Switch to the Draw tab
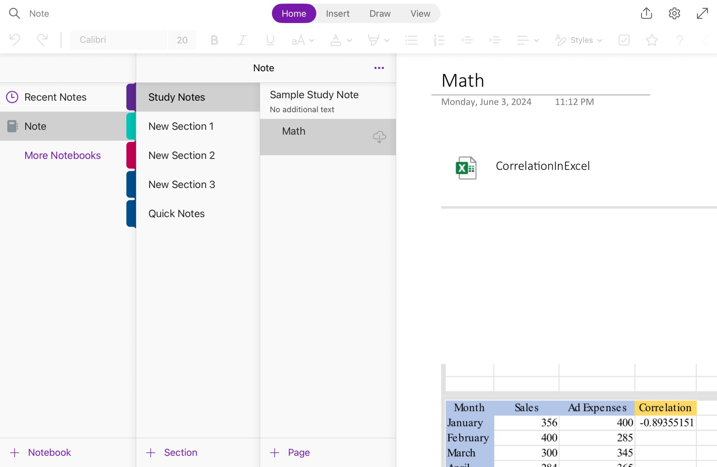 coord(380,13)
